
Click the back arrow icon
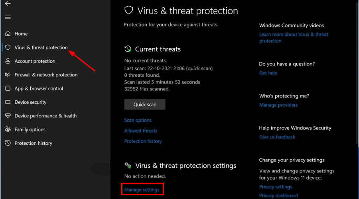point(8,4)
